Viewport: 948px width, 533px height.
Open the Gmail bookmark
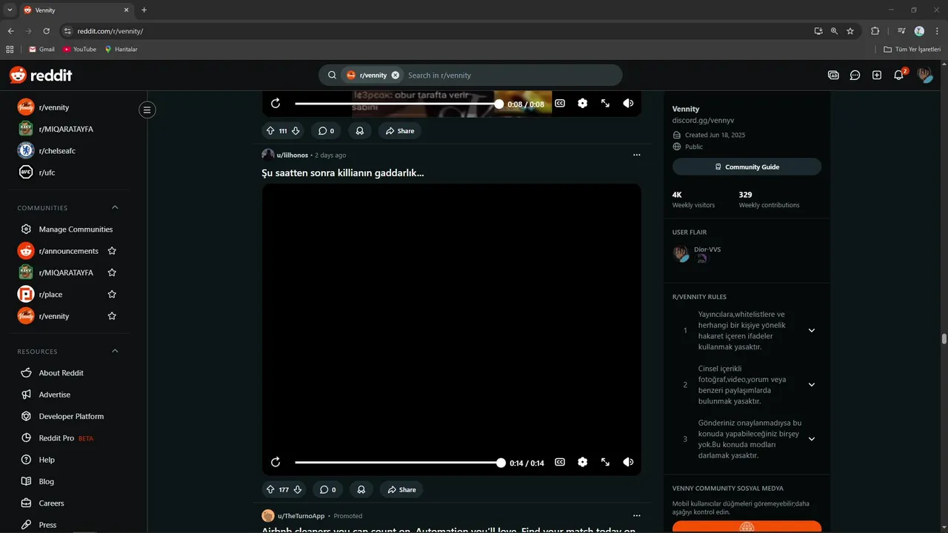click(41, 49)
